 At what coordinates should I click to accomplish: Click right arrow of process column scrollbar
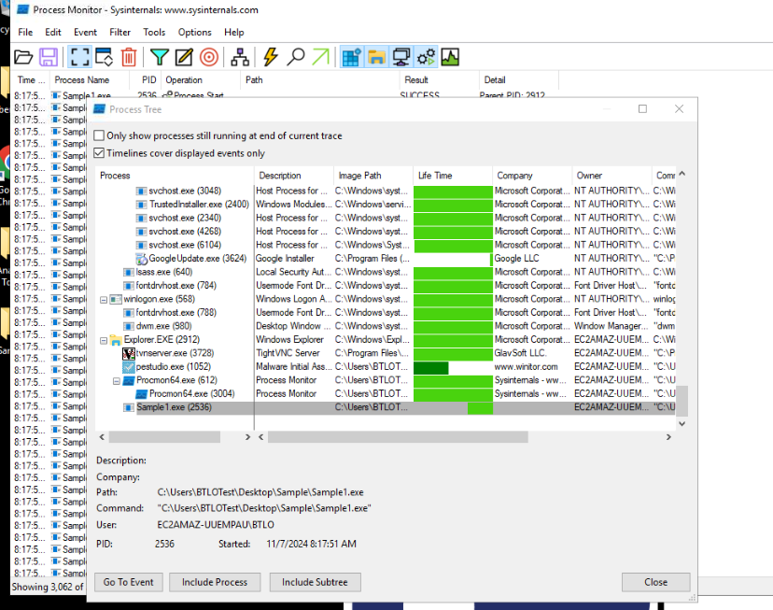(247, 437)
